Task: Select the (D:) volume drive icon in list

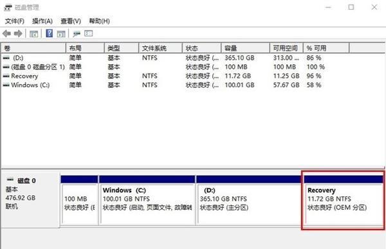Action: click(x=6, y=58)
